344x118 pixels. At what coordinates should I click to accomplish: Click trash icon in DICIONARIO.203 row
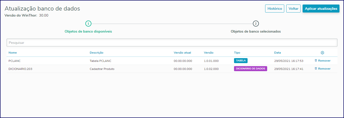[x=316, y=68]
